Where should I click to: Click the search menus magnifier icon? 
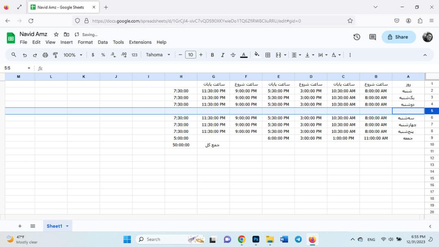[x=13, y=55]
